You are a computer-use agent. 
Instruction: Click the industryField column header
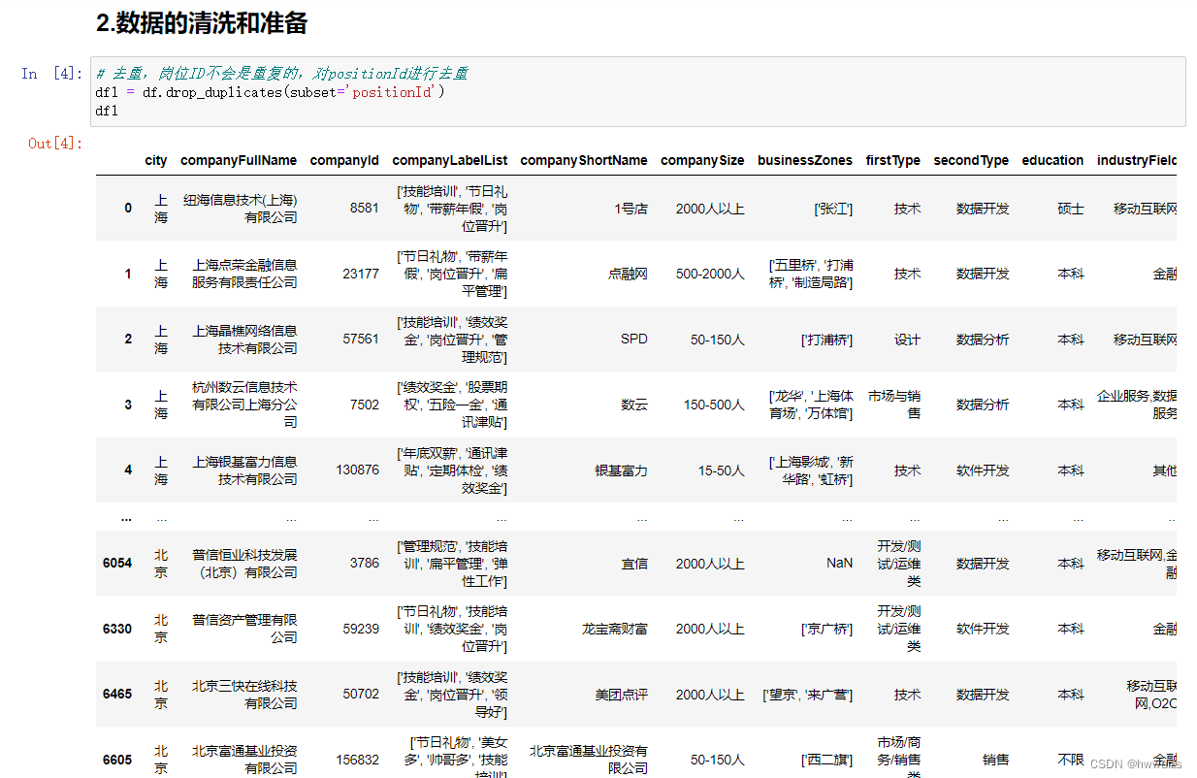(x=1137, y=161)
